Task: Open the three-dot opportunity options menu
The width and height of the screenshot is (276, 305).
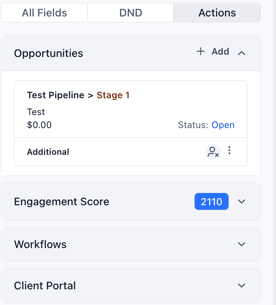Action: 229,151
